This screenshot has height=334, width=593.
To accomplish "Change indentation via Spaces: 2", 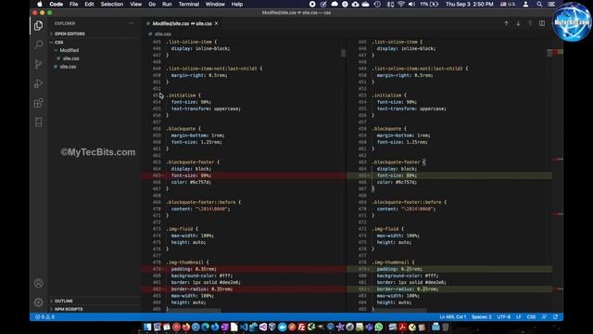I will click(482, 317).
